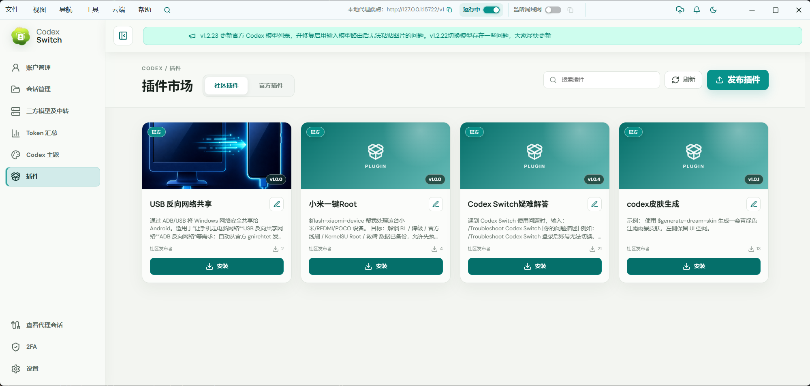Edit the codex皮肤生成 plugin

pyautogui.click(x=754, y=204)
